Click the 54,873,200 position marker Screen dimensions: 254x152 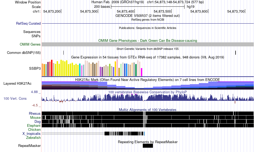coord(52,11)
